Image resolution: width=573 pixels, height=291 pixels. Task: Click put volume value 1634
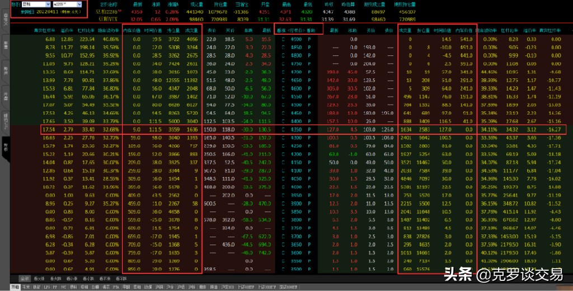tap(406, 129)
